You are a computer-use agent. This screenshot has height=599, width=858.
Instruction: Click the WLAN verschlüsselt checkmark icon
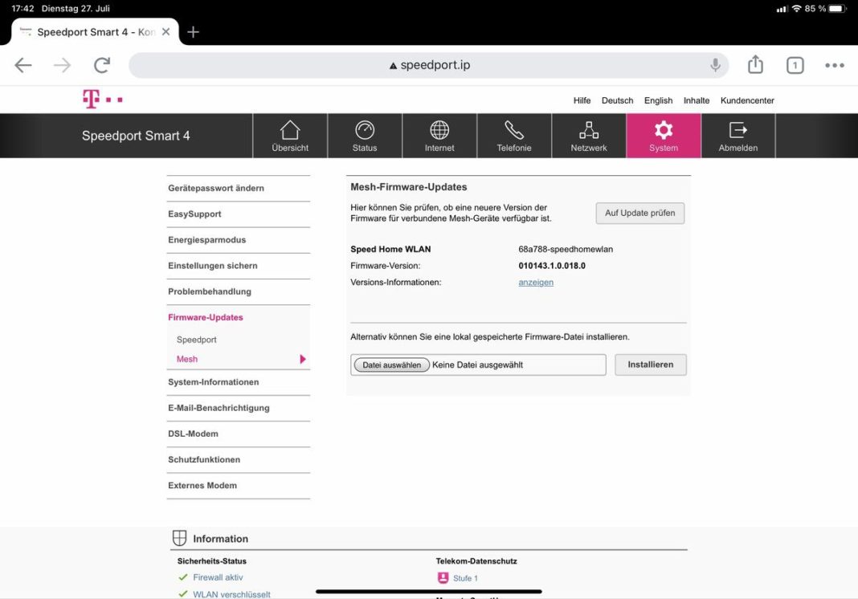point(182,594)
